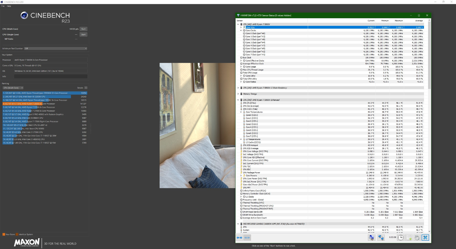Select Threadripper 2990WX ranking entry
This screenshot has width=456, height=249.
point(45,93)
